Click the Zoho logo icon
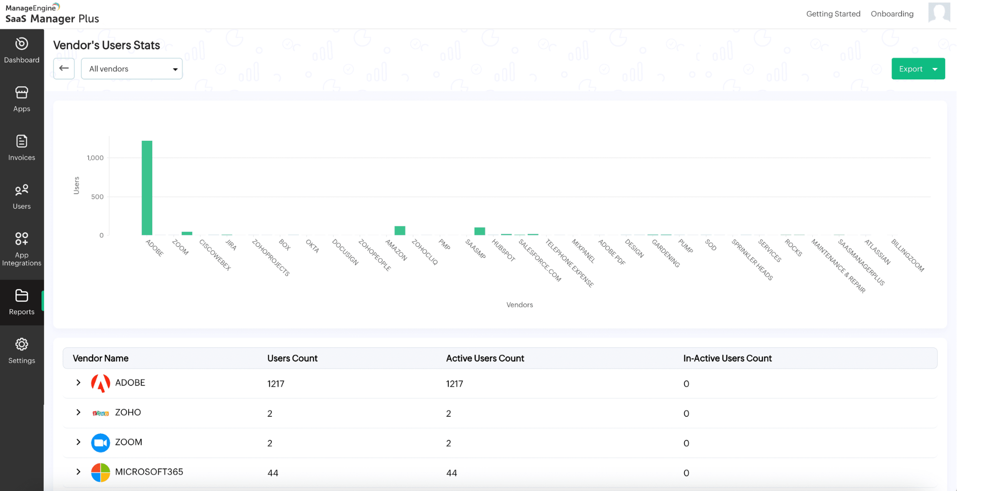987x491 pixels. tap(101, 413)
